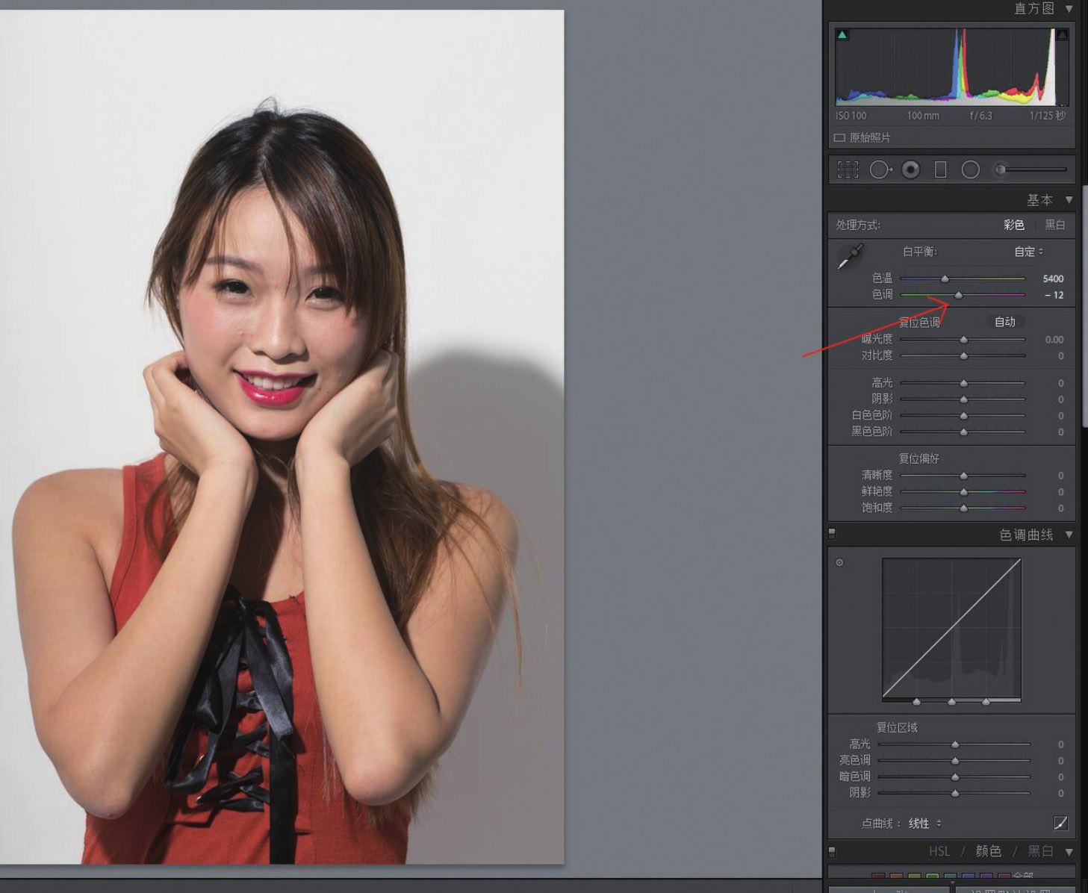Click the 自动 tone button
1088x893 pixels.
[x=1004, y=322]
